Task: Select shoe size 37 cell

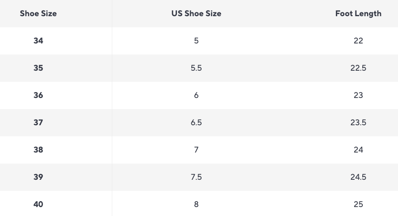Action: [38, 123]
